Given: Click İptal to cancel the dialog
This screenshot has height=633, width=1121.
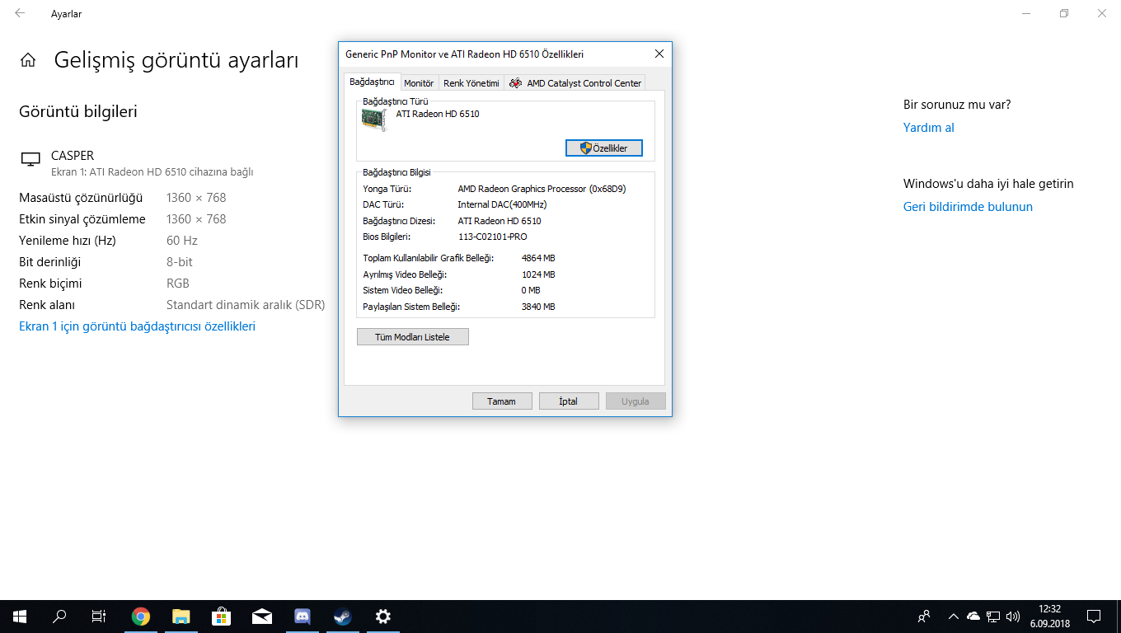Looking at the screenshot, I should pyautogui.click(x=569, y=401).
